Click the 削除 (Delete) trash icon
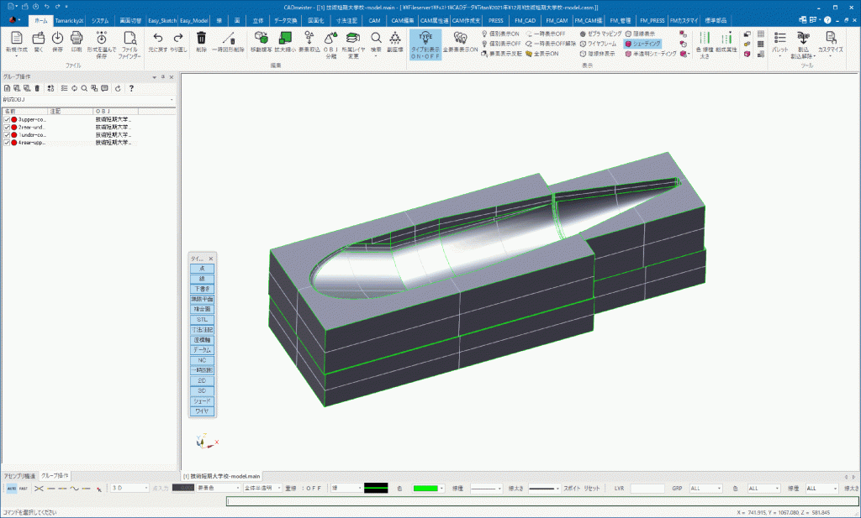Screen dimensions: 861x518 pyautogui.click(x=201, y=40)
